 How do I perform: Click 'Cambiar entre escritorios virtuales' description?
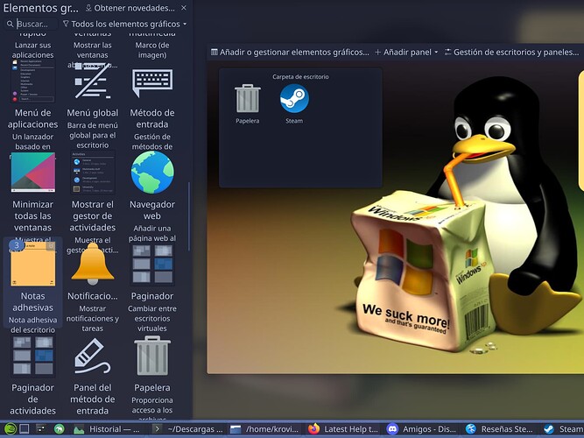152,318
